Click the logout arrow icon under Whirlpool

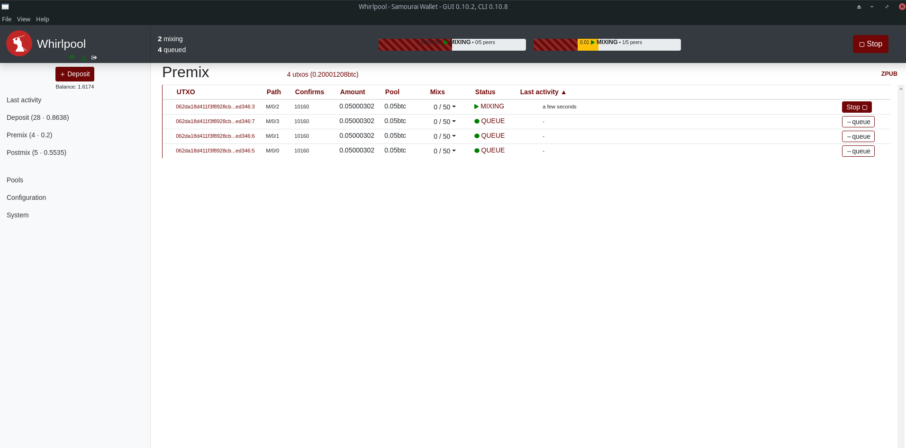94,58
